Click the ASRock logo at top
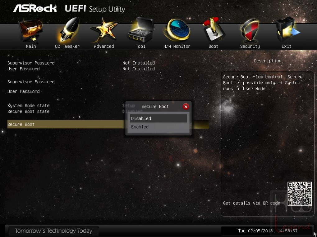317x237 pixels. coord(35,8)
